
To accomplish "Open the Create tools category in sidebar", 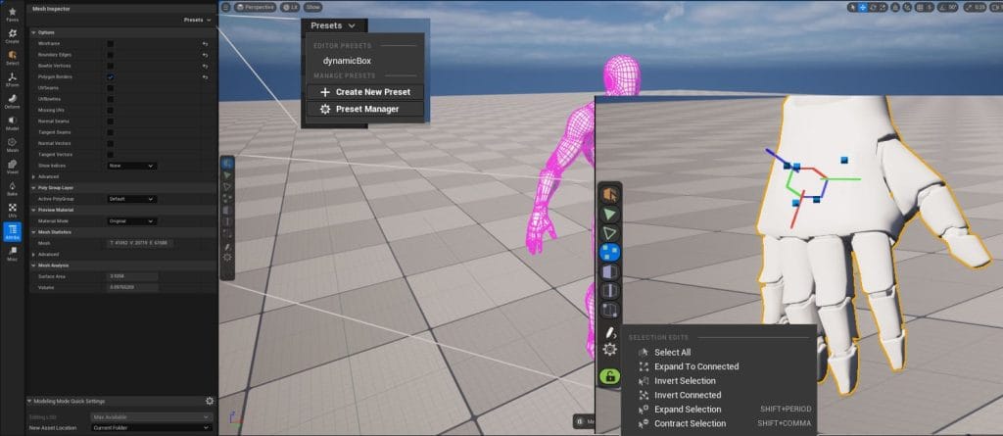I will [x=12, y=34].
